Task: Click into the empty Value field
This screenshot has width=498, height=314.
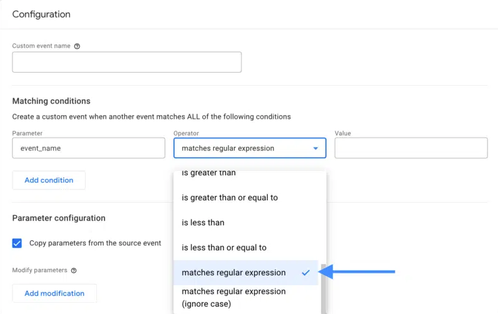Action: pos(410,148)
